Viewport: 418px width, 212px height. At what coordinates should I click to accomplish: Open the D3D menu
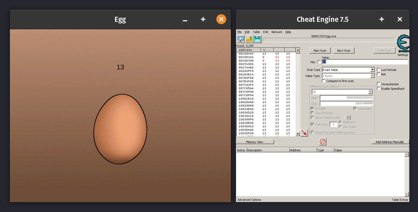(266, 32)
